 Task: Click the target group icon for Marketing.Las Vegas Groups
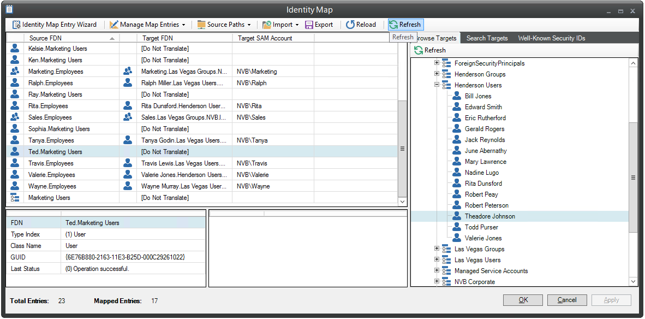click(128, 71)
